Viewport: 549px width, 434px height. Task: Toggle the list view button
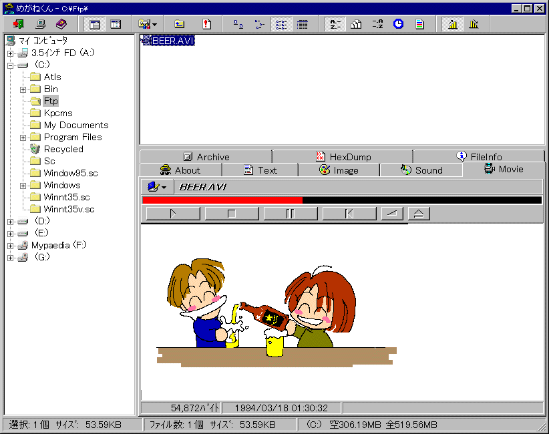point(281,24)
